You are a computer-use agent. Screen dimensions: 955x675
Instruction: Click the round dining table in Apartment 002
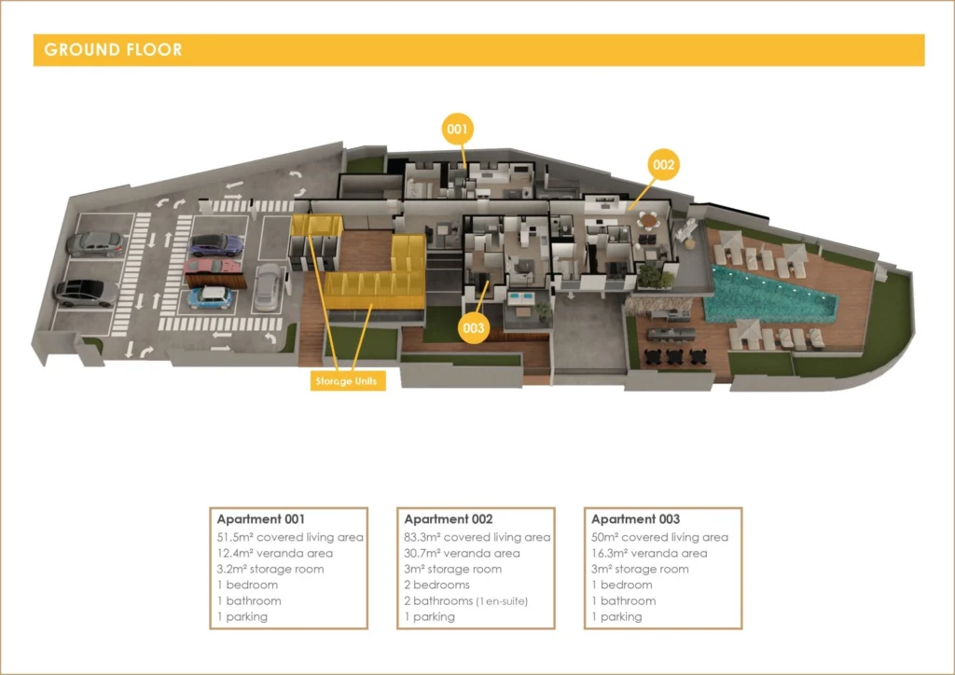(649, 220)
